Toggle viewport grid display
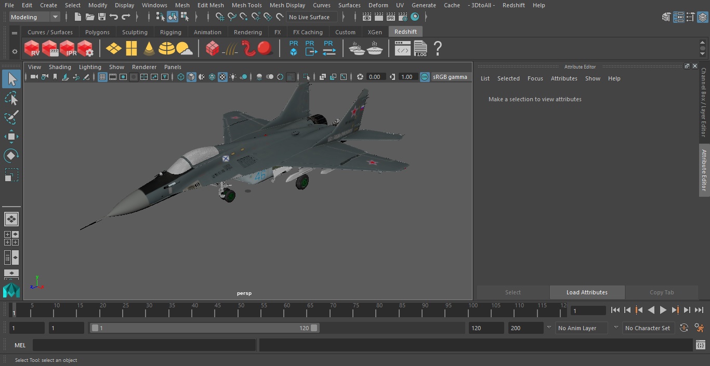 coord(102,77)
